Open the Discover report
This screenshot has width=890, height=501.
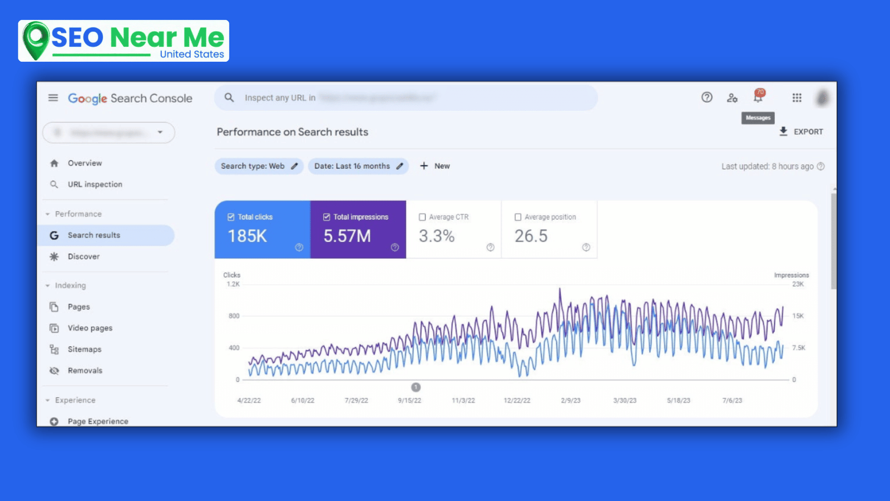point(83,257)
